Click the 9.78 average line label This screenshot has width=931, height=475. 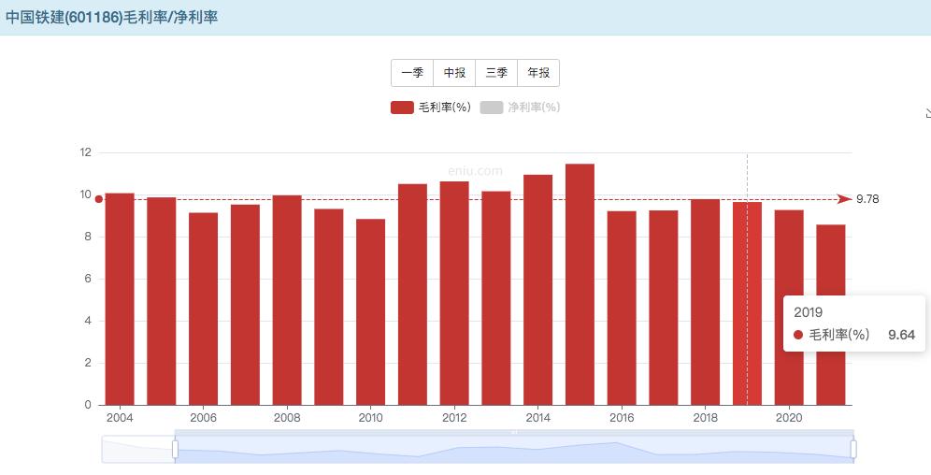867,199
